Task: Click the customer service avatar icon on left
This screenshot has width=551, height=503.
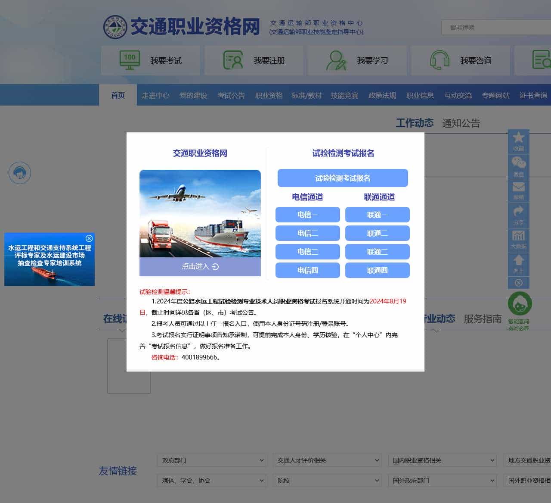Action: click(x=20, y=172)
